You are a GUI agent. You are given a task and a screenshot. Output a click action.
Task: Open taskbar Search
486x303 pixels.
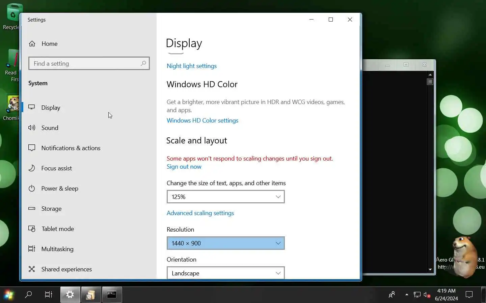point(29,295)
